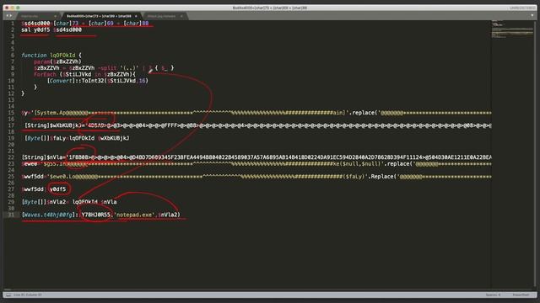Open the Spaces indentation setting

(493, 295)
